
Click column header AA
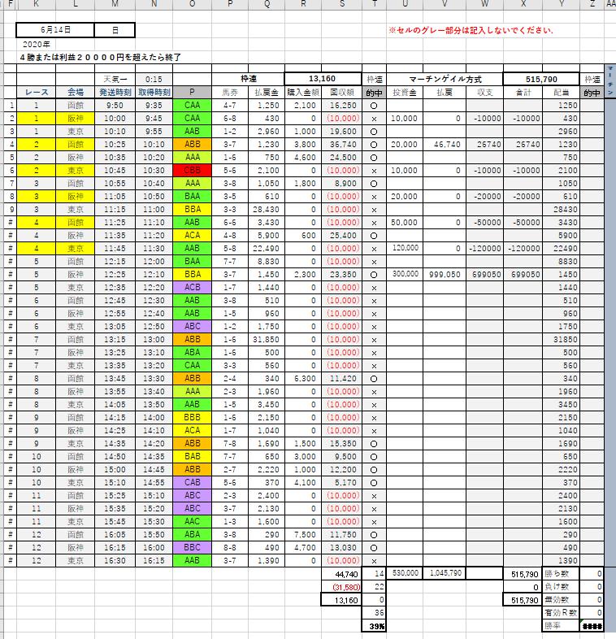tap(609, 5)
